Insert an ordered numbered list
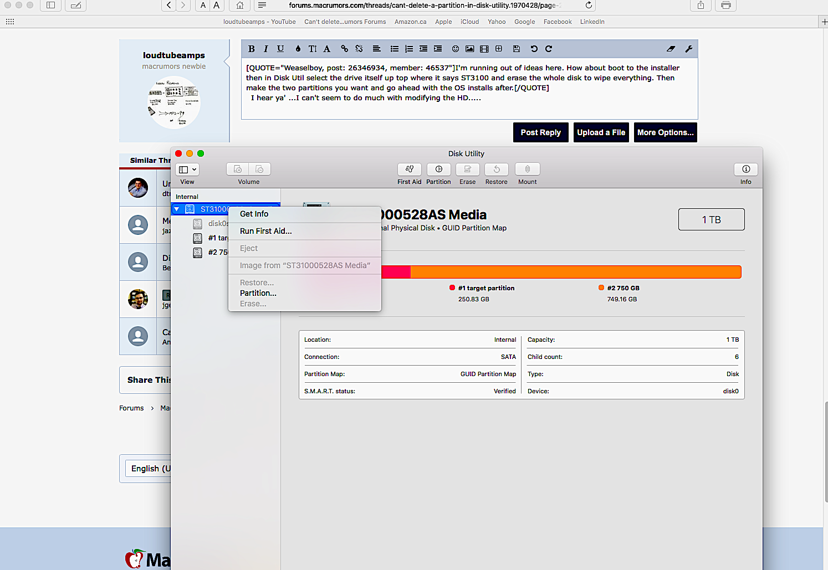The width and height of the screenshot is (828, 570). click(409, 49)
